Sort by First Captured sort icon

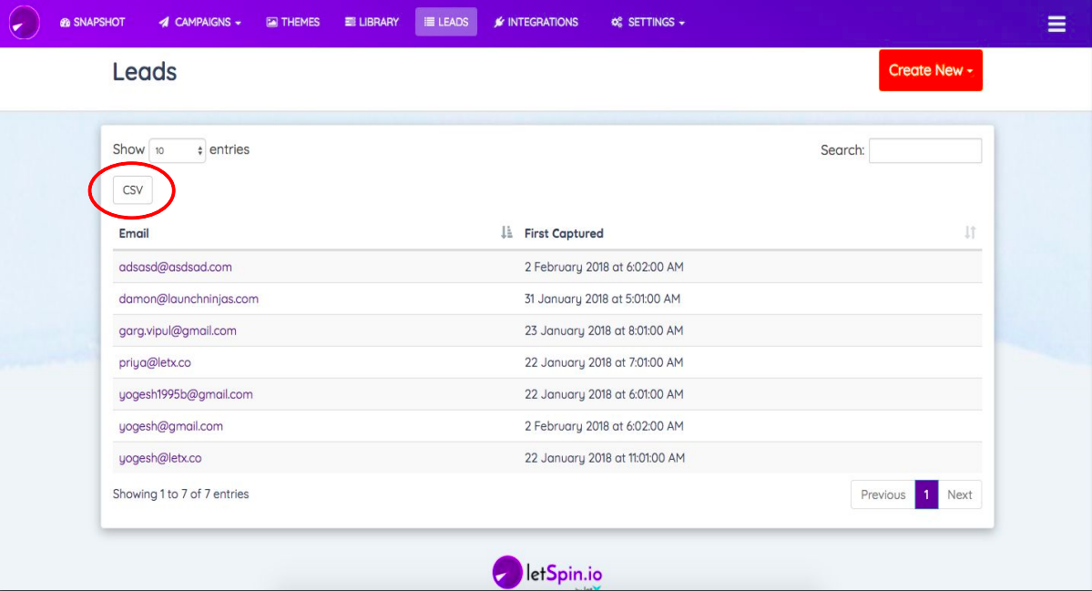pyautogui.click(x=969, y=232)
